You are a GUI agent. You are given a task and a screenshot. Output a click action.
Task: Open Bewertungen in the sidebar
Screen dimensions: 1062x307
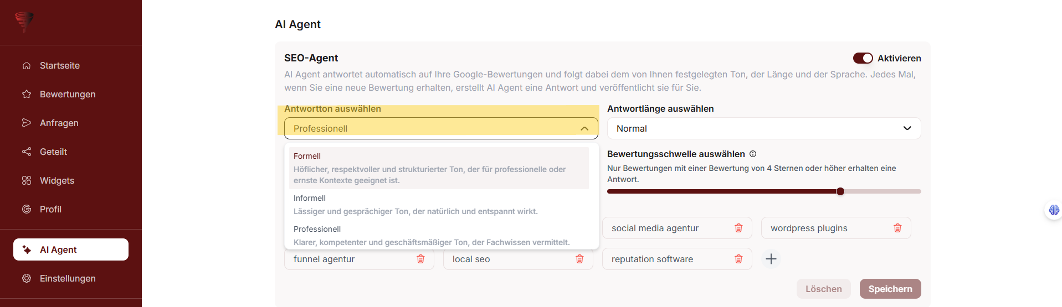pos(67,94)
